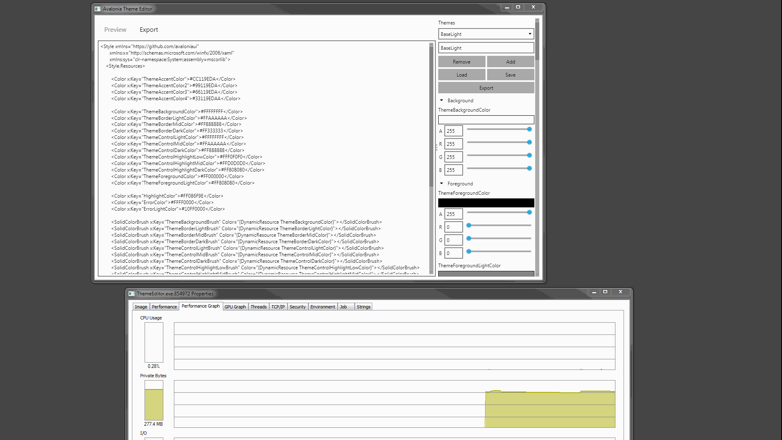The height and width of the screenshot is (440, 782).
Task: Click inside the BaseLight name field
Action: coord(485,48)
